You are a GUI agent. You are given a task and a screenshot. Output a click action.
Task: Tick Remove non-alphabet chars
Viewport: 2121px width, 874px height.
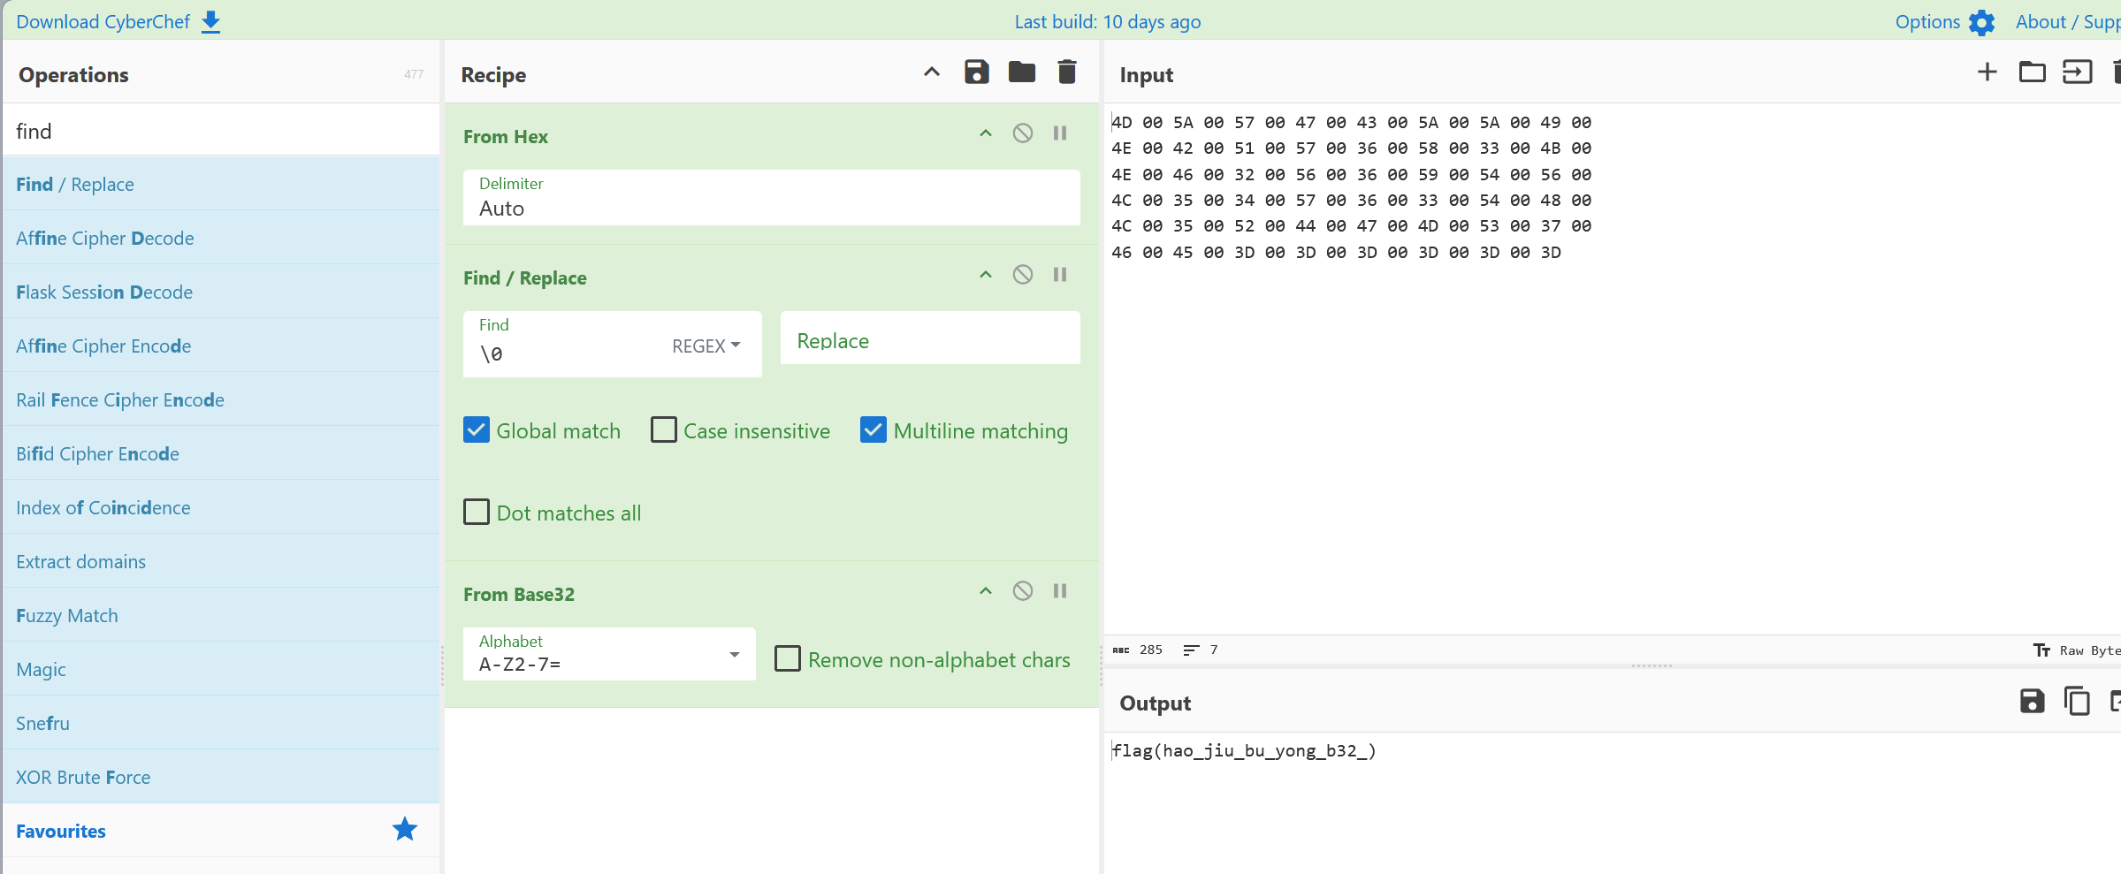pyautogui.click(x=788, y=659)
